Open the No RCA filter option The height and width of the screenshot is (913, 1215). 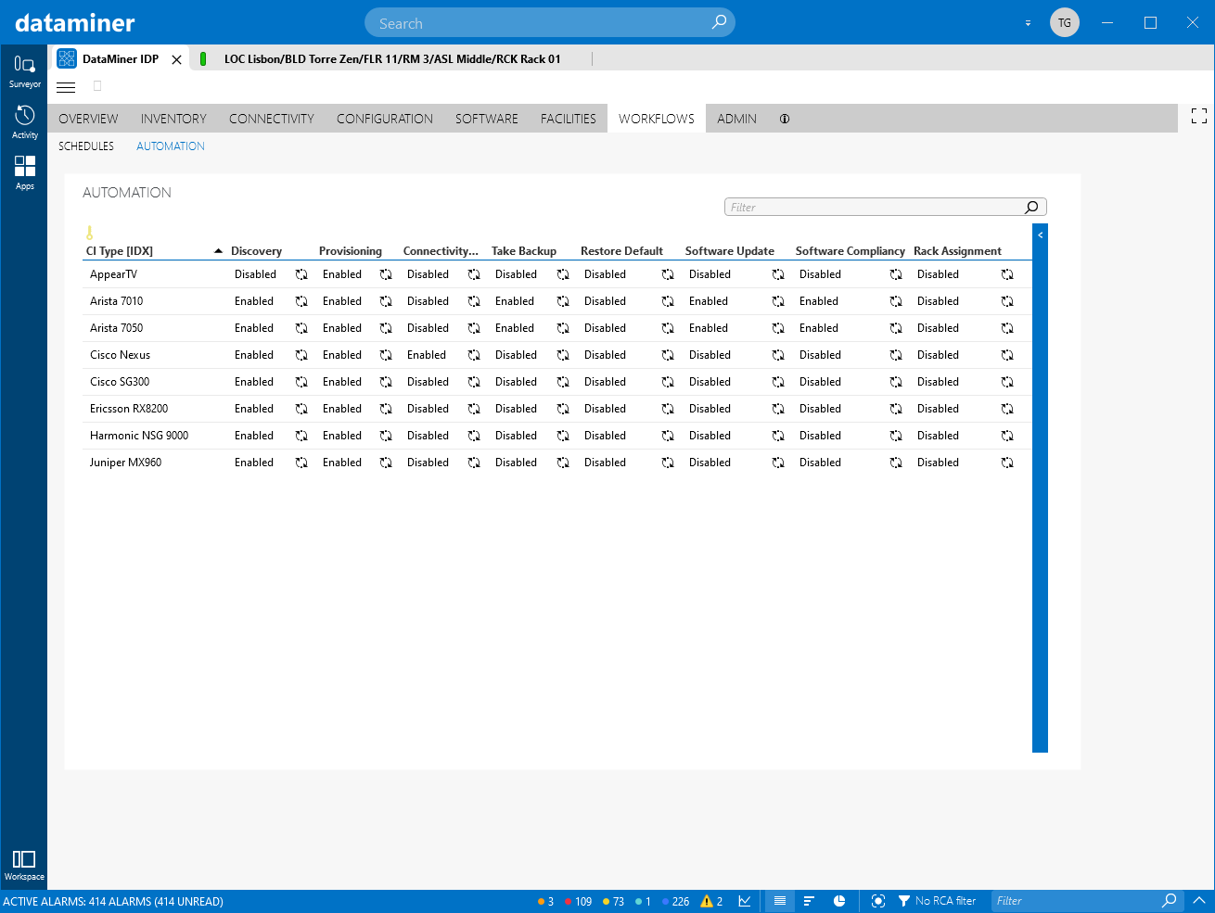click(x=937, y=901)
